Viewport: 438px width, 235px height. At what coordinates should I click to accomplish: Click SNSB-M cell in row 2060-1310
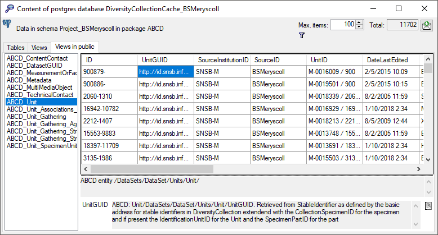pyautogui.click(x=222, y=96)
